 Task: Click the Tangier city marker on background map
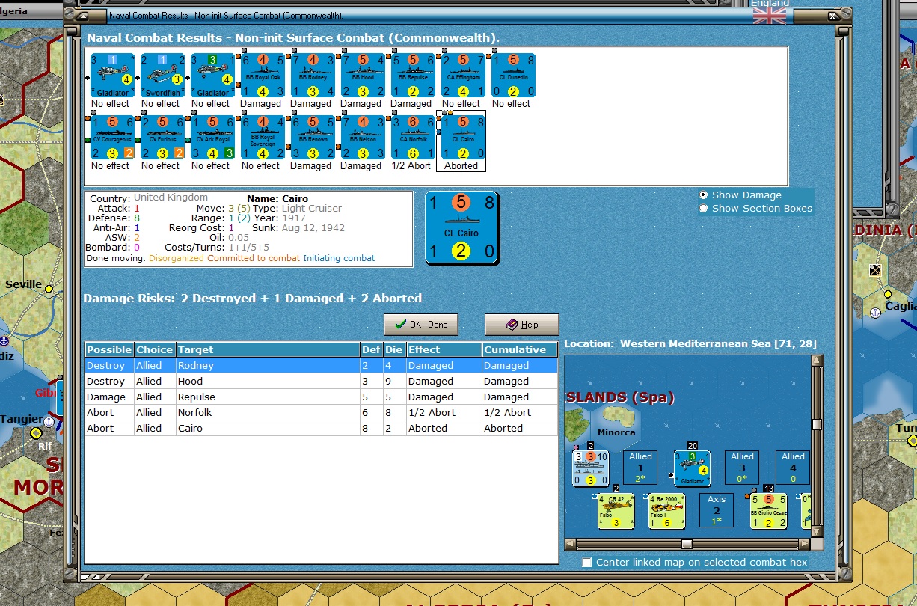[35, 433]
